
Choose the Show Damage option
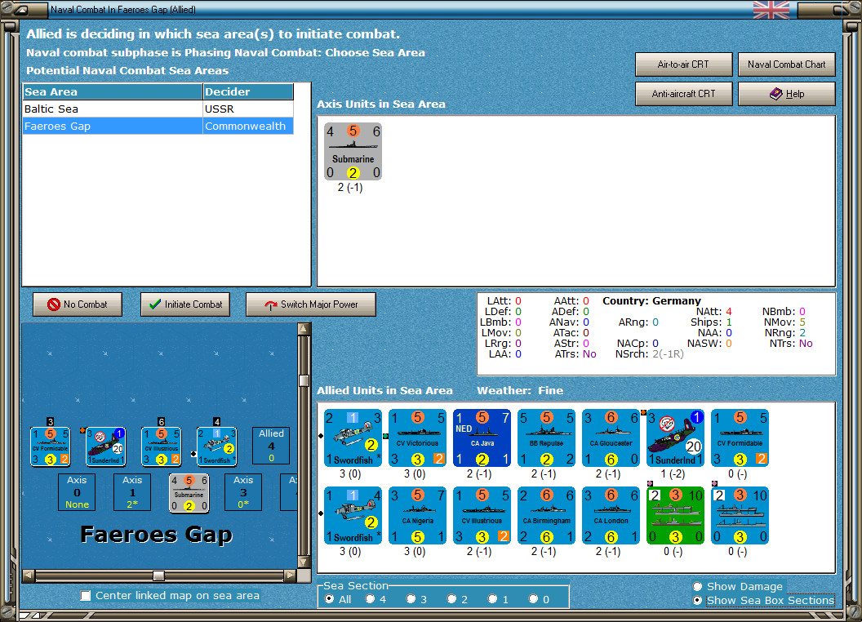coord(698,586)
